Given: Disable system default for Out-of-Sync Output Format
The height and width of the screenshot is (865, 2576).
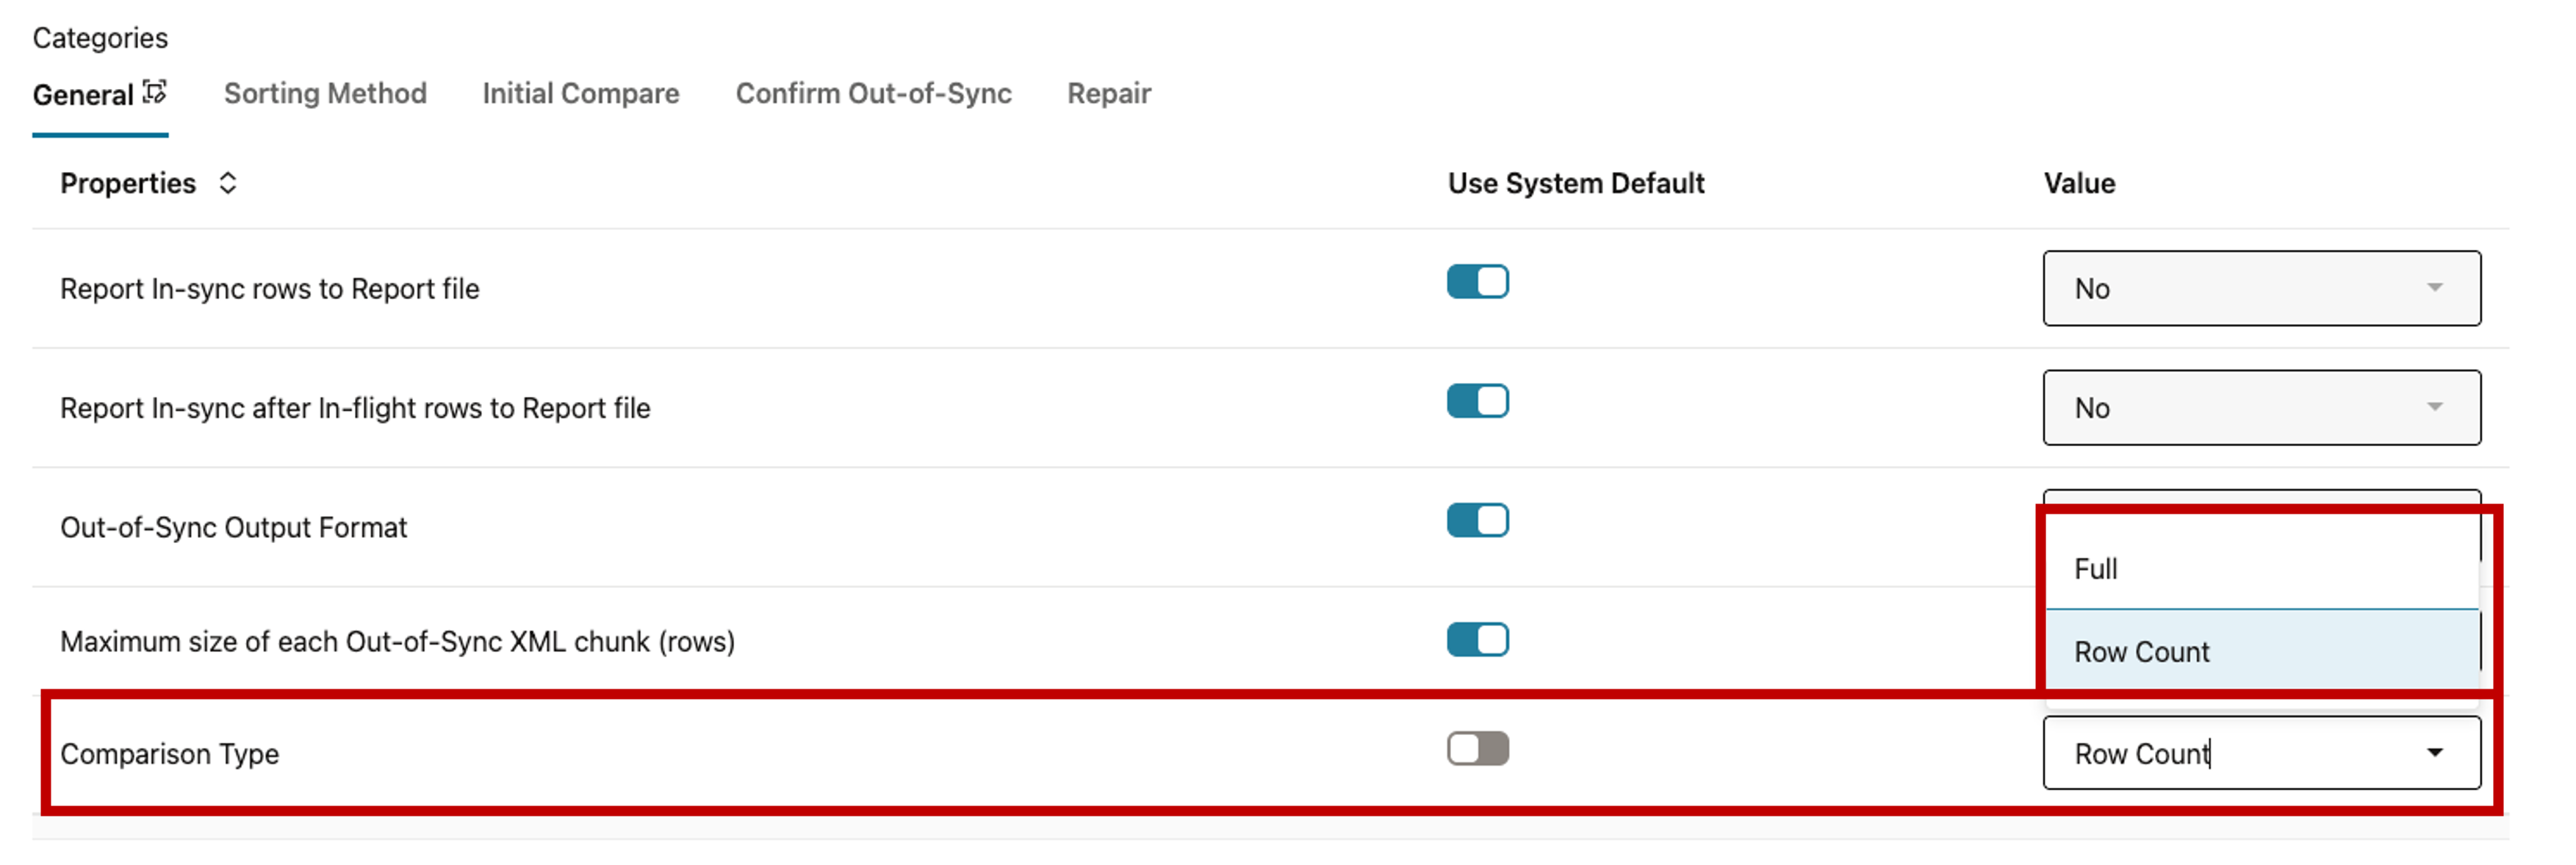Looking at the screenshot, I should tap(1477, 520).
